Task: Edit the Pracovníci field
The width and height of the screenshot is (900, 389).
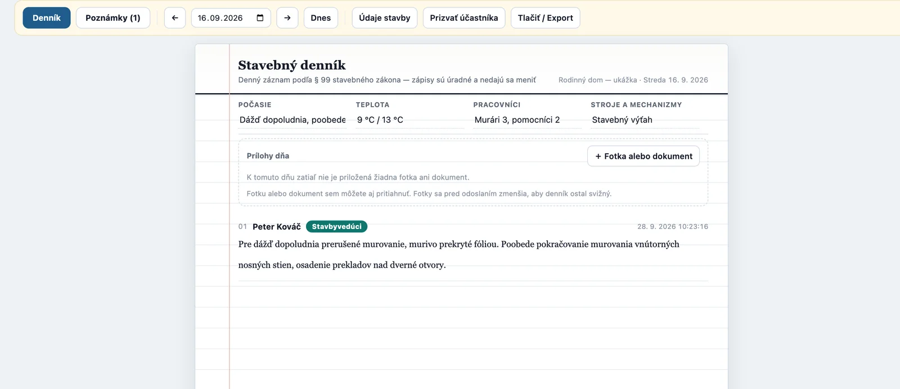Action: pyautogui.click(x=527, y=120)
